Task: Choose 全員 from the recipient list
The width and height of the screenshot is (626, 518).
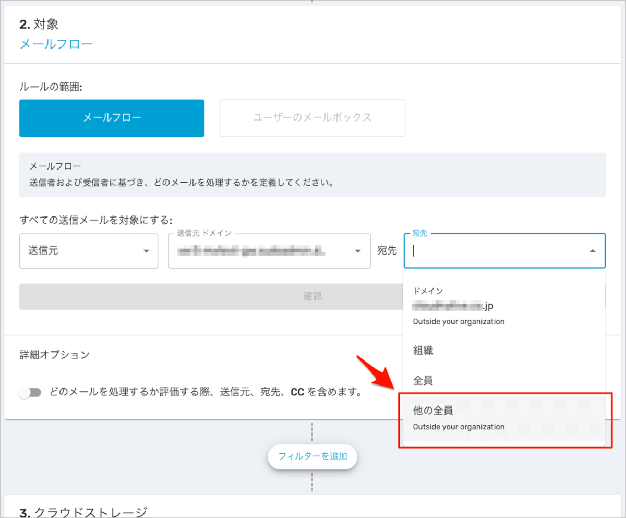Action: (x=504, y=381)
